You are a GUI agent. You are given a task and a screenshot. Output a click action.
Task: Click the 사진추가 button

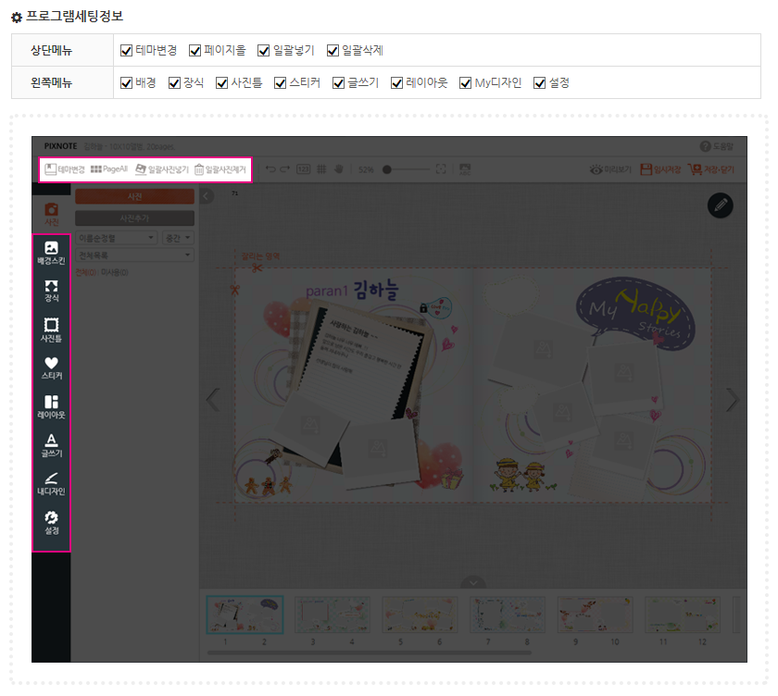134,218
